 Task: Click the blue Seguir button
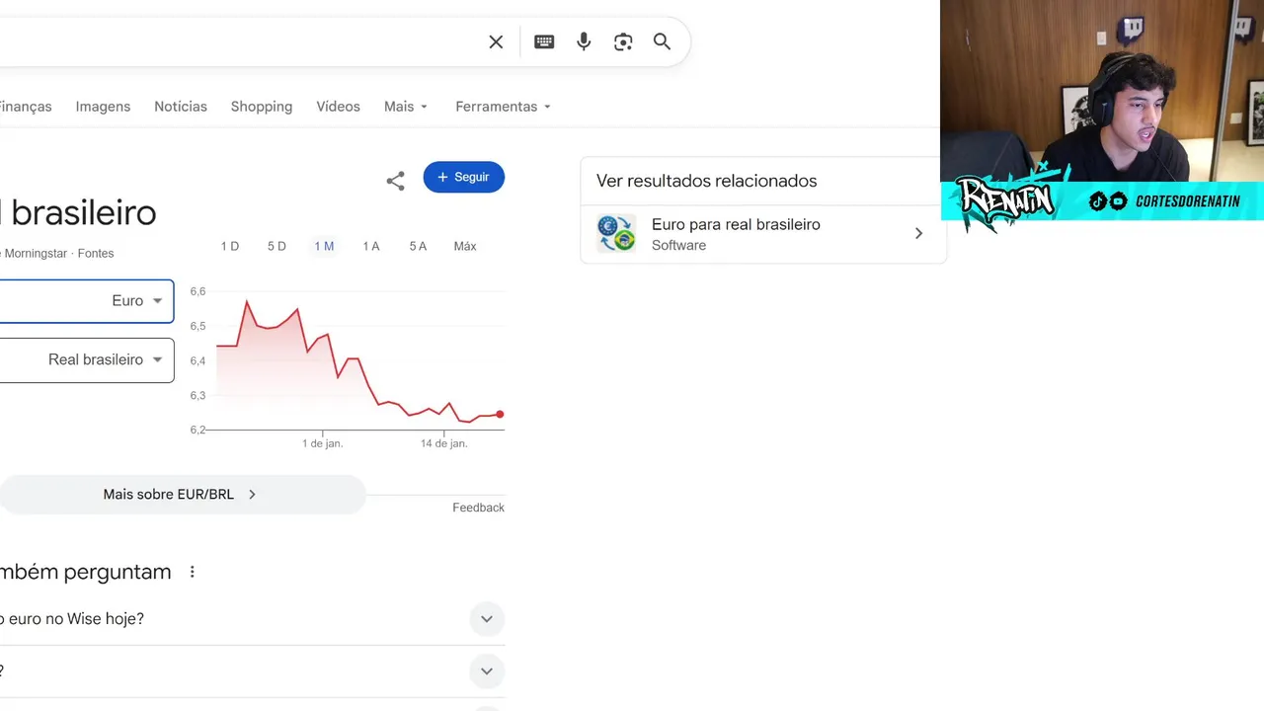[x=463, y=177]
